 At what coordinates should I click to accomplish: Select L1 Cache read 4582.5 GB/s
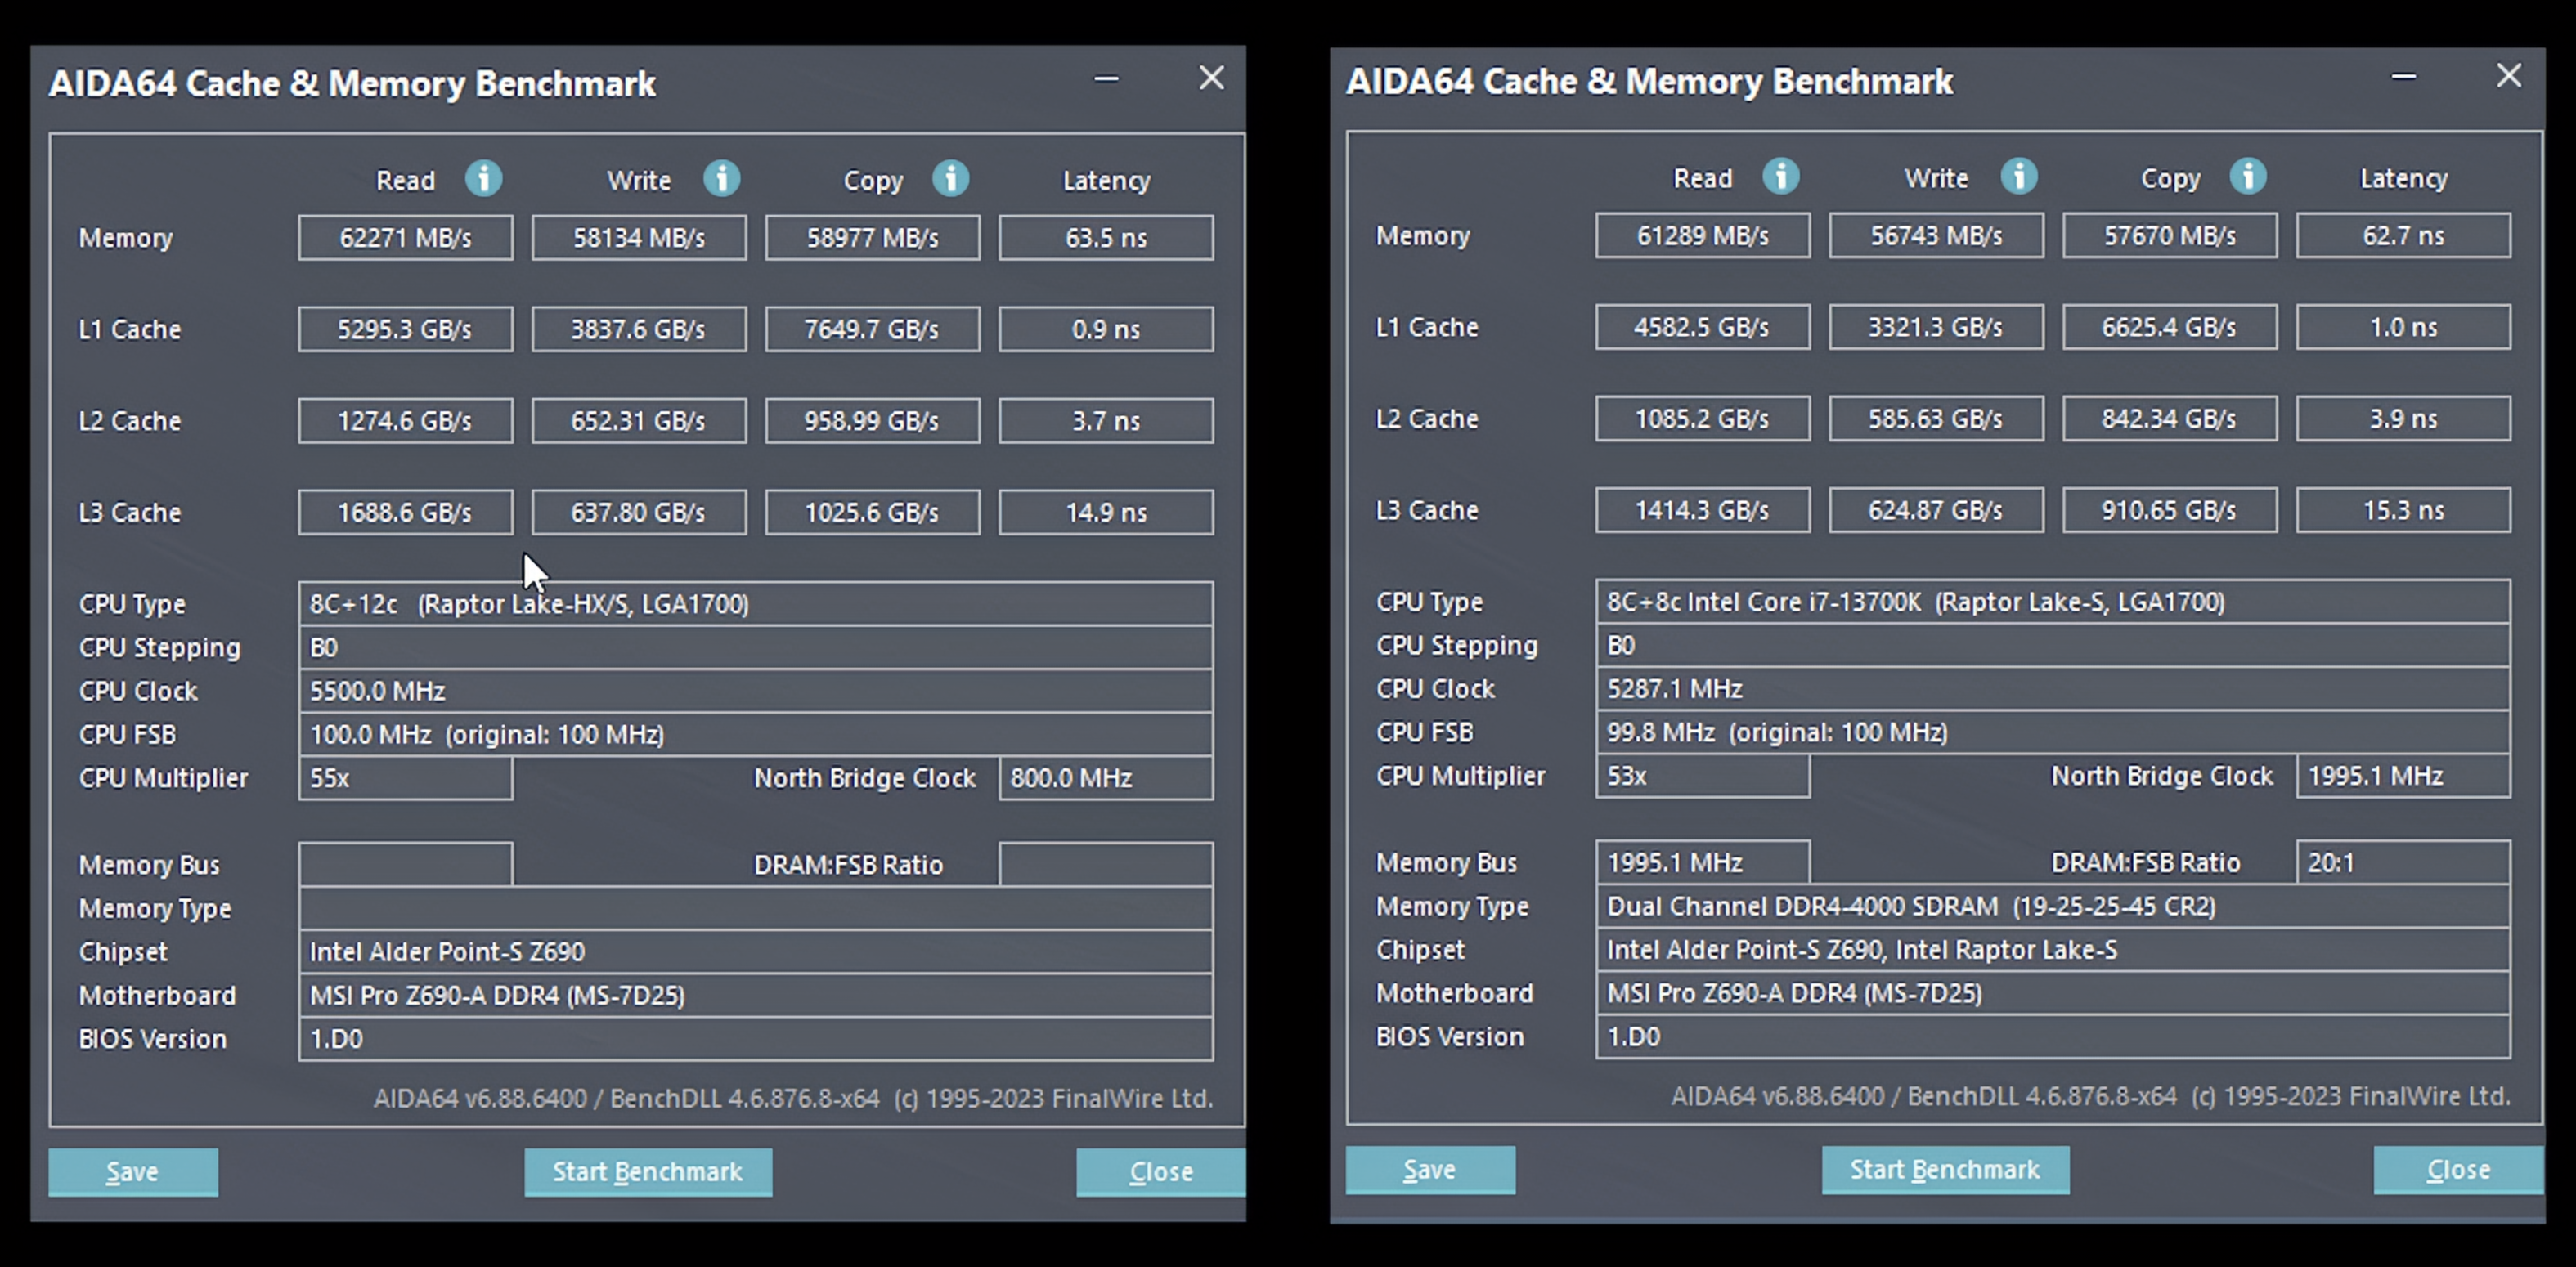click(1702, 327)
